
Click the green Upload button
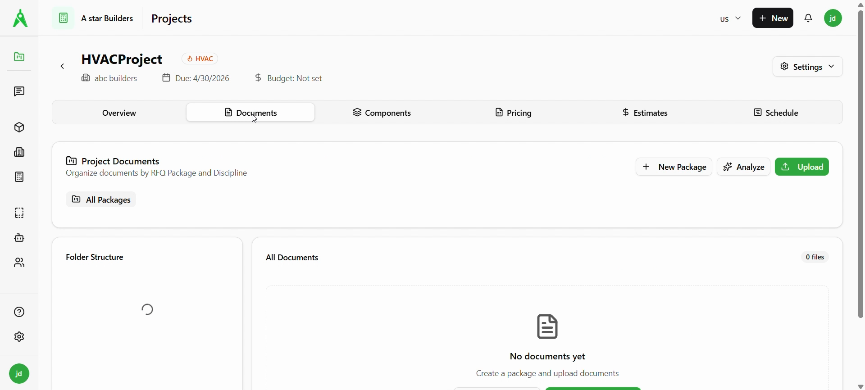802,167
